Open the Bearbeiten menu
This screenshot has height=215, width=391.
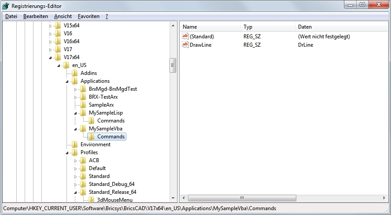click(x=36, y=16)
